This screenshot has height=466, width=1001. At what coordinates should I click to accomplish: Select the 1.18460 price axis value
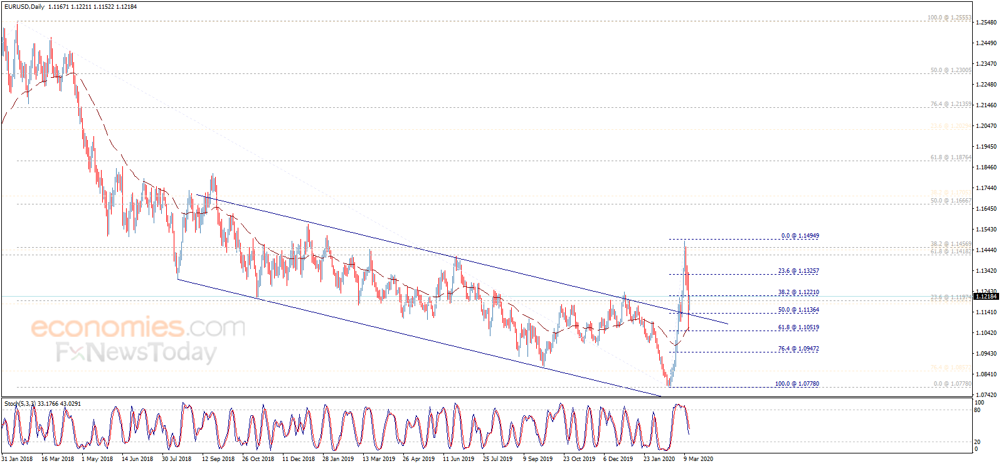[987, 167]
